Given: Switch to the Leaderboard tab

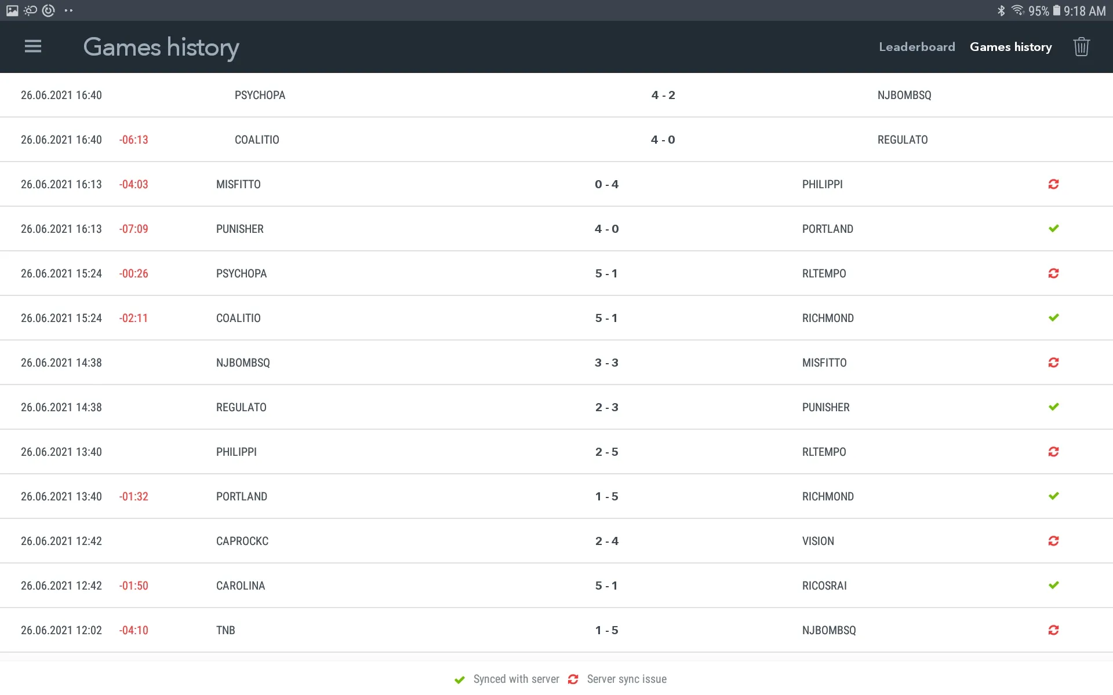Looking at the screenshot, I should point(915,46).
